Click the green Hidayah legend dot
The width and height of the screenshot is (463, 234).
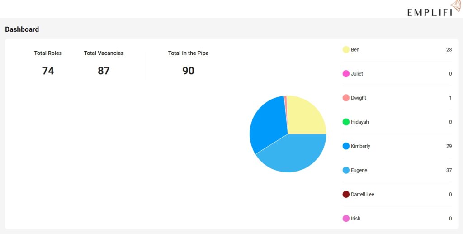(x=346, y=122)
